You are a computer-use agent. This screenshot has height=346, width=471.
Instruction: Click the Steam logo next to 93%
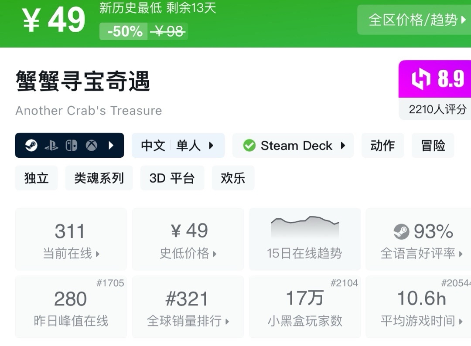click(x=401, y=232)
